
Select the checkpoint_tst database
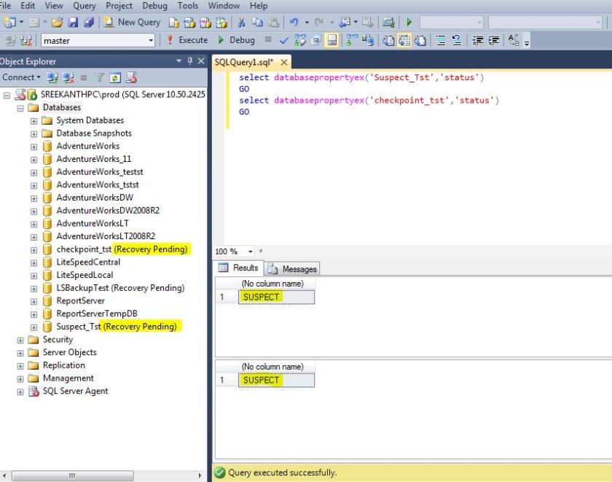[x=84, y=249]
